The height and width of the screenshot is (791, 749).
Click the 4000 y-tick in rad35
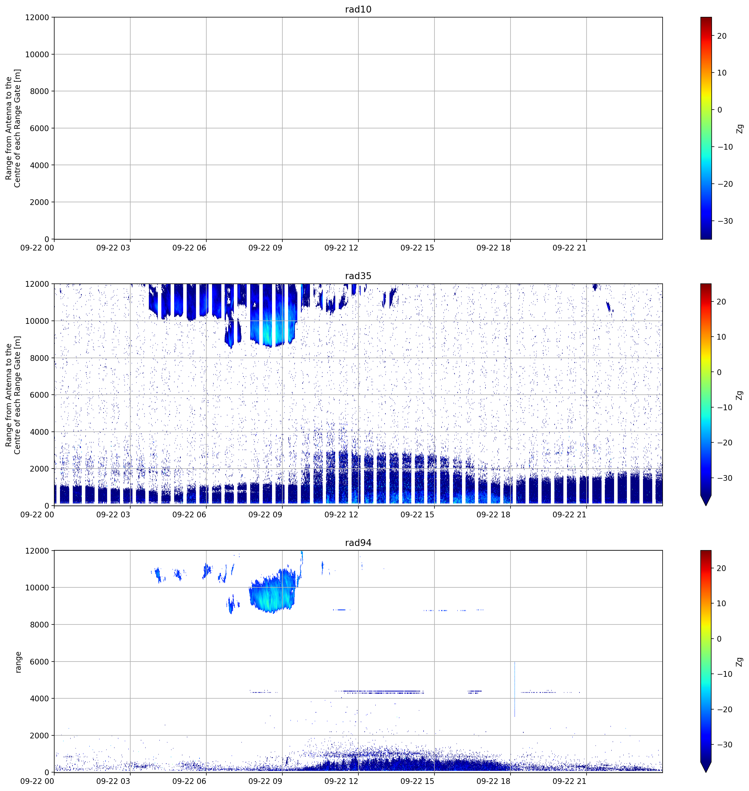pos(40,432)
